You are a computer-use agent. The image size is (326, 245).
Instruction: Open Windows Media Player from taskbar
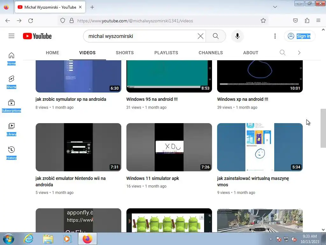pyautogui.click(x=67, y=239)
